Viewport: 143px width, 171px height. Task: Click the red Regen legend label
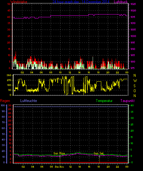click(5, 101)
